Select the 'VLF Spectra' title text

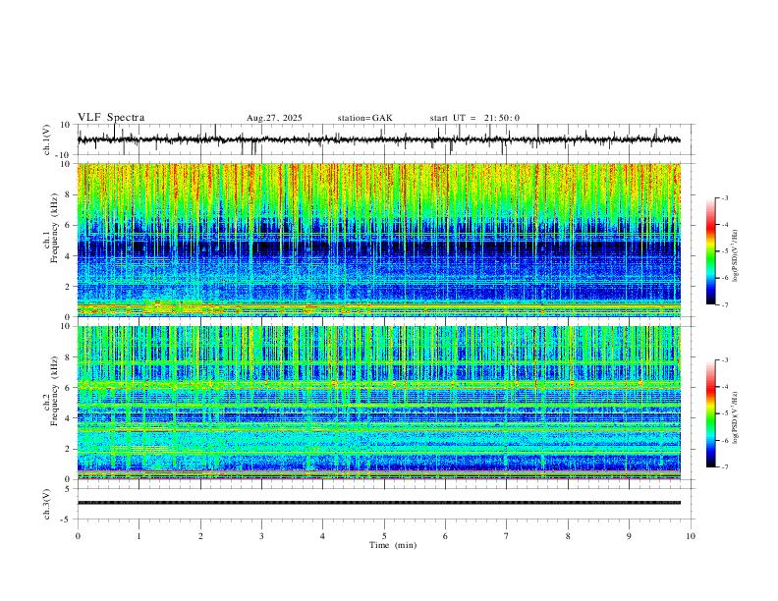coord(111,118)
